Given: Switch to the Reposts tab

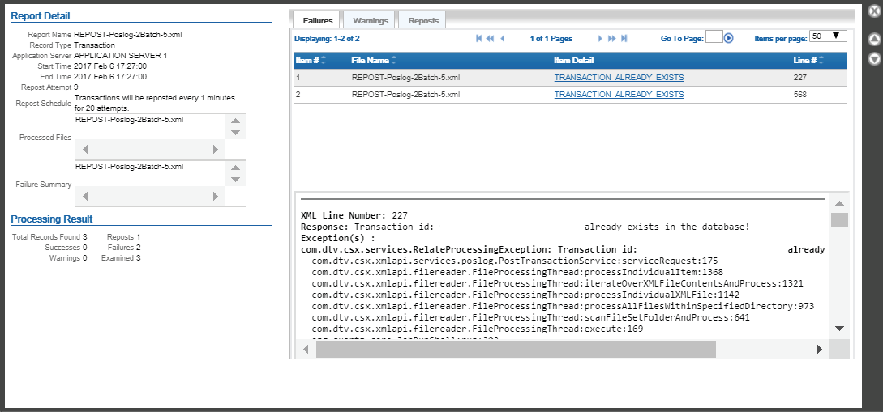Looking at the screenshot, I should [x=423, y=20].
